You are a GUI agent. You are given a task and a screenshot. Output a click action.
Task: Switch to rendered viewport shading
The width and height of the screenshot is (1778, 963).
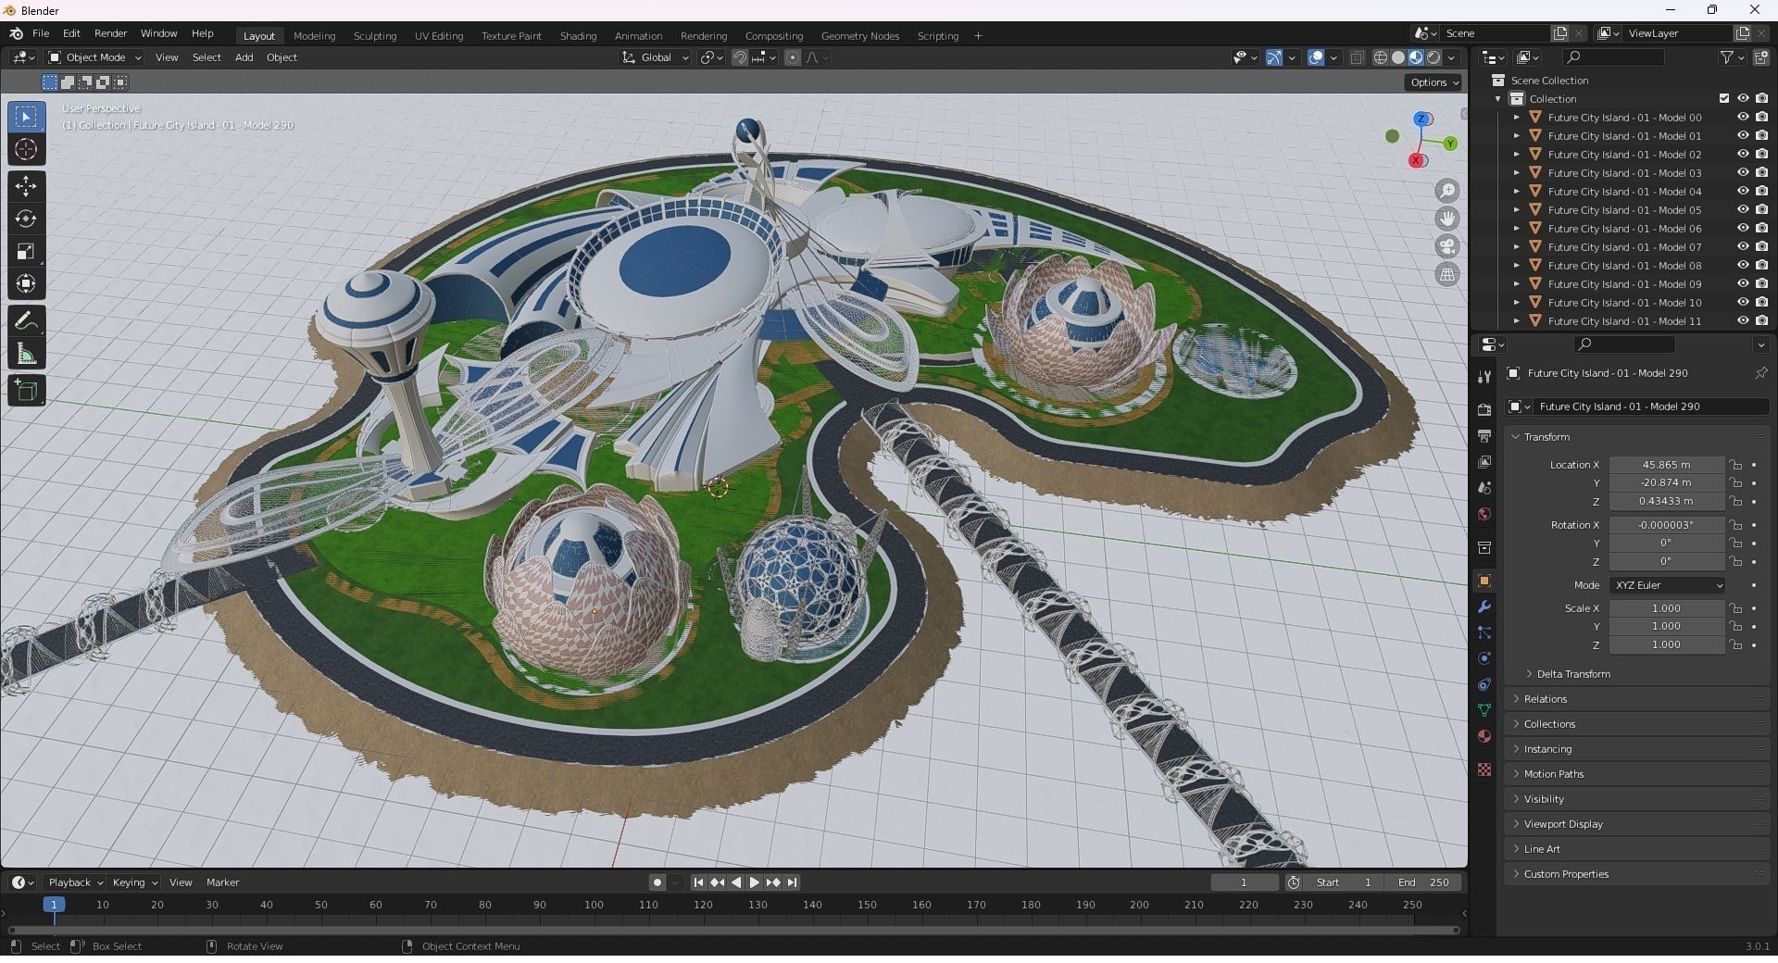(x=1434, y=57)
